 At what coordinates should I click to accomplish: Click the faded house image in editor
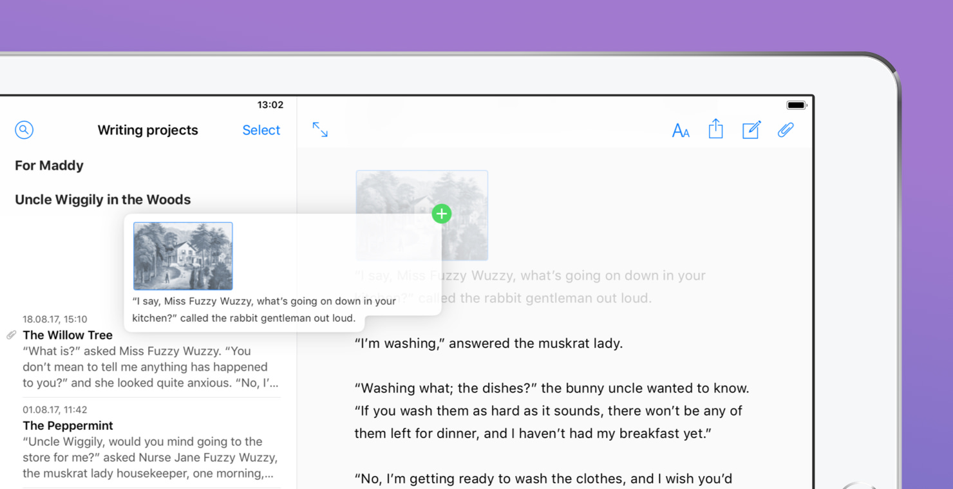422,215
